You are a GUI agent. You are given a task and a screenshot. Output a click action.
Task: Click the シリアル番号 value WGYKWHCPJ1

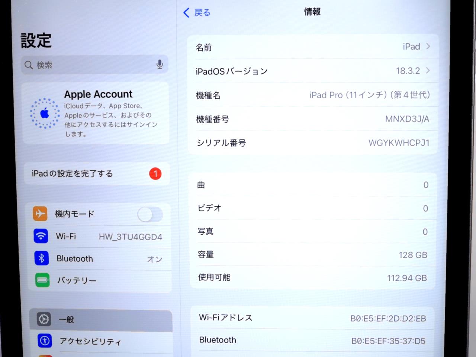click(399, 143)
